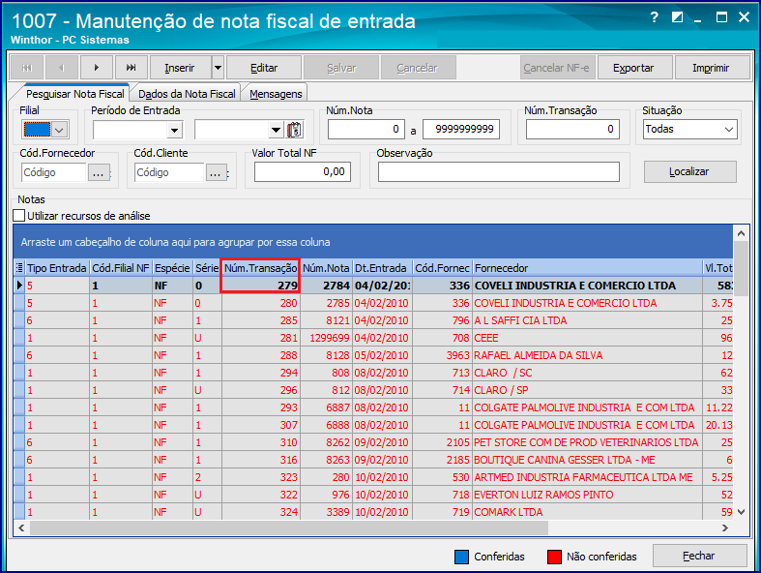Focus the Valor Total NF field
This screenshot has height=573, width=761.
coord(303,171)
